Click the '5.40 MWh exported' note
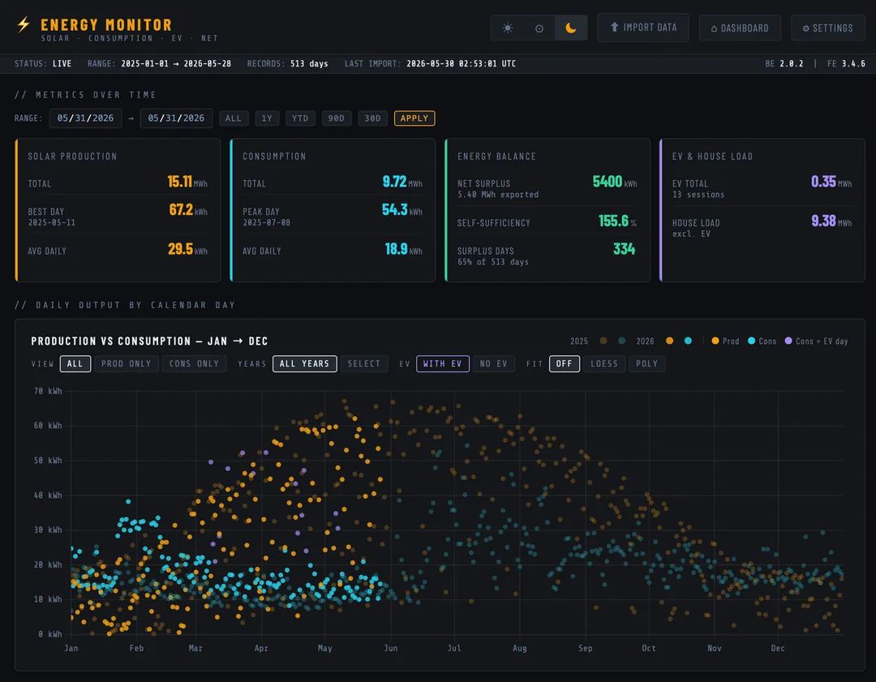The height and width of the screenshot is (682, 876). coord(498,195)
